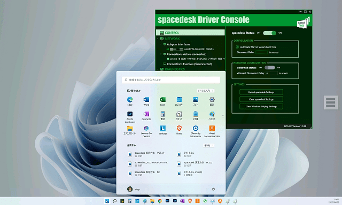This screenshot has height=205, width=342.
Task: Click the Chrome taskbar icon
Action: coord(160,201)
